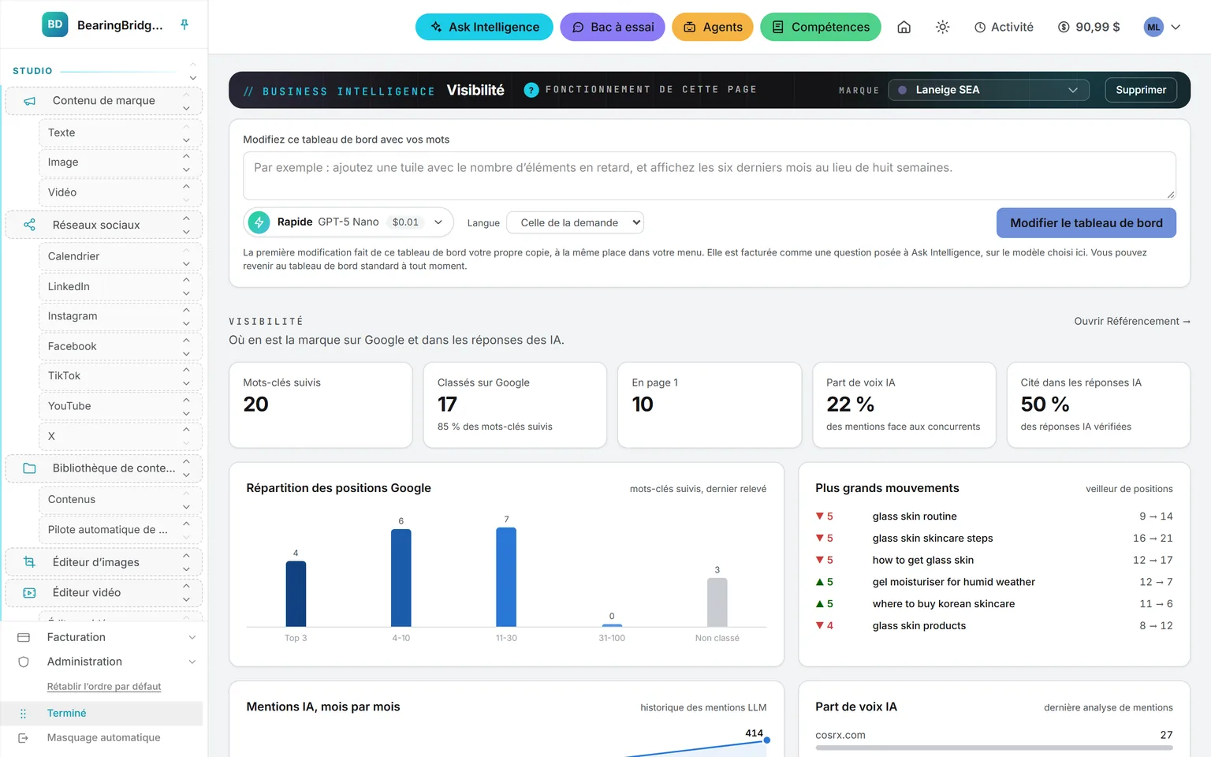The image size is (1211, 757).
Task: Move Image item up with its arrow
Action: coord(186,156)
